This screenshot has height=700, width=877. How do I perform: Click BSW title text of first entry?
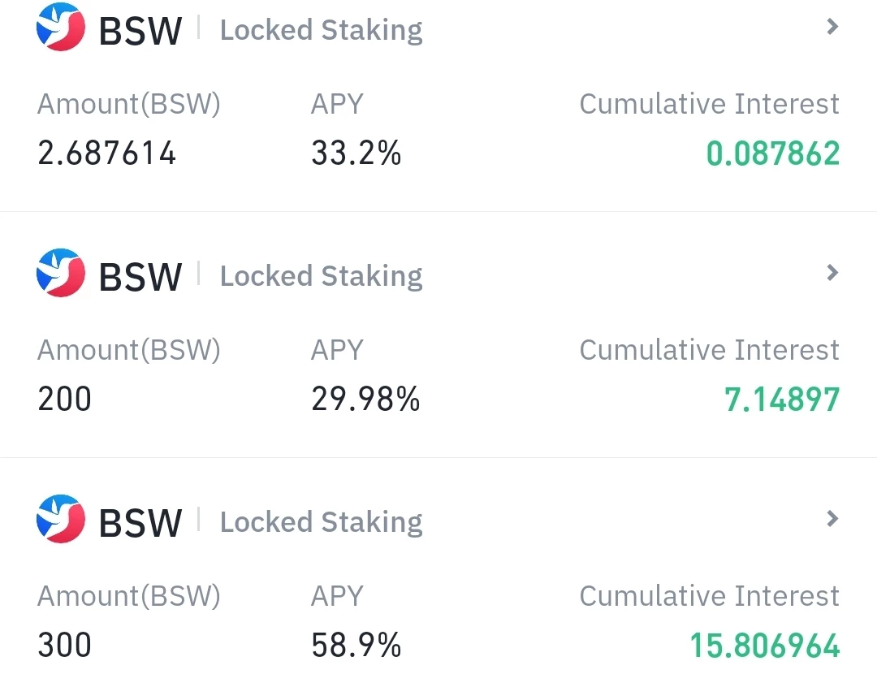[x=140, y=31]
